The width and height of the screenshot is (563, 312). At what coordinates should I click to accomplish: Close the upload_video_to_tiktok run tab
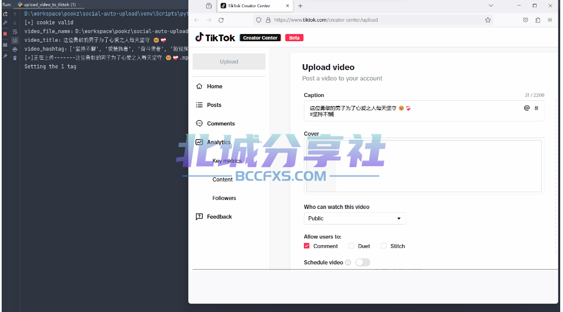click(x=79, y=4)
